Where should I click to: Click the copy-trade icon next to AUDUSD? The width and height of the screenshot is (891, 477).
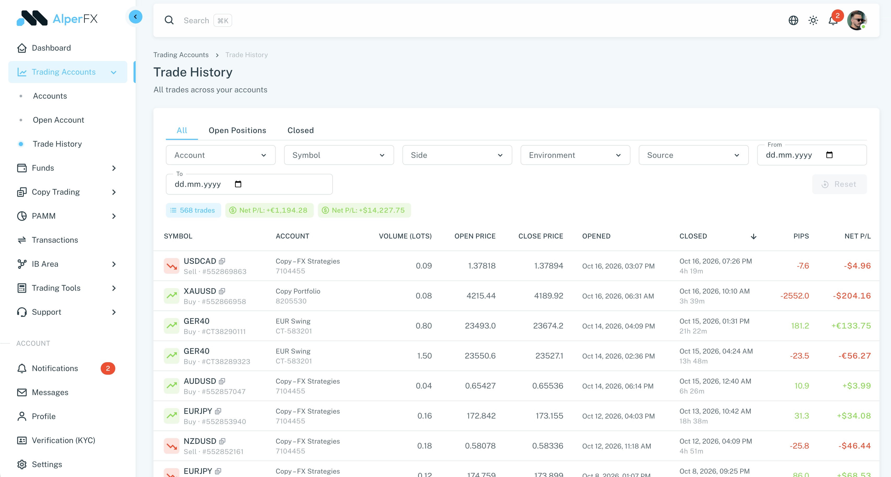[222, 381]
